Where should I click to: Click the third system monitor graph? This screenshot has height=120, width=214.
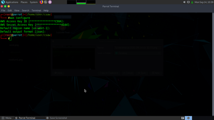pos(91,2)
